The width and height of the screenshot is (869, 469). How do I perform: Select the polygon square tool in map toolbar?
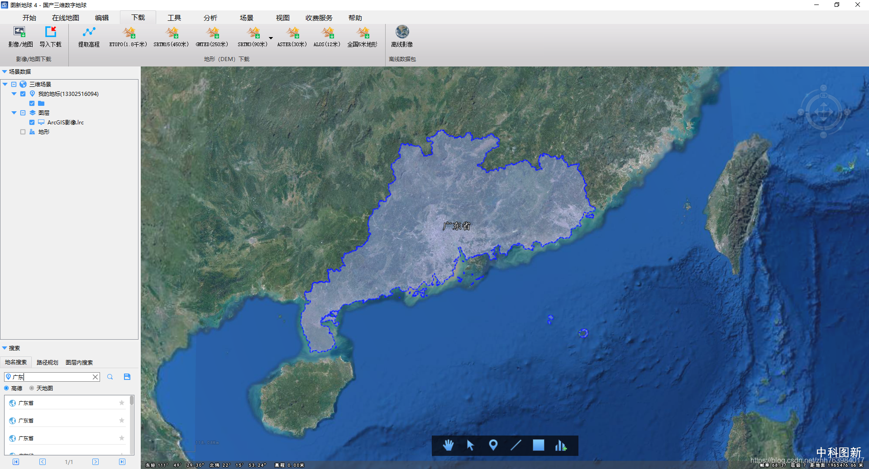tap(538, 445)
